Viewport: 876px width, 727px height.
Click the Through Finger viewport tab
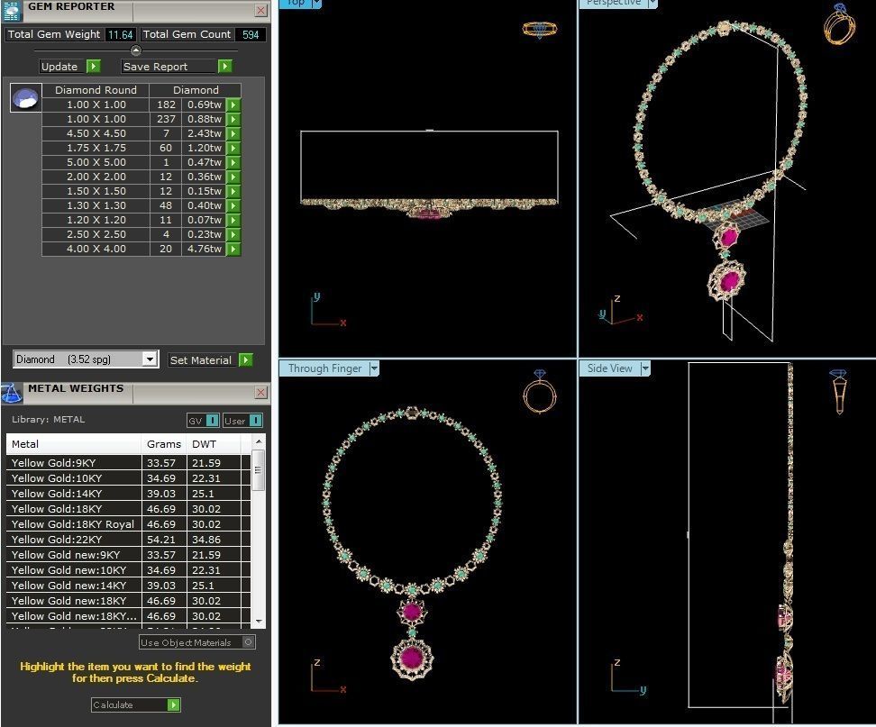[x=324, y=368]
